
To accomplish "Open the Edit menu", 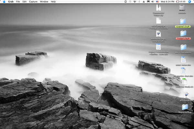I will pos(25,2).
